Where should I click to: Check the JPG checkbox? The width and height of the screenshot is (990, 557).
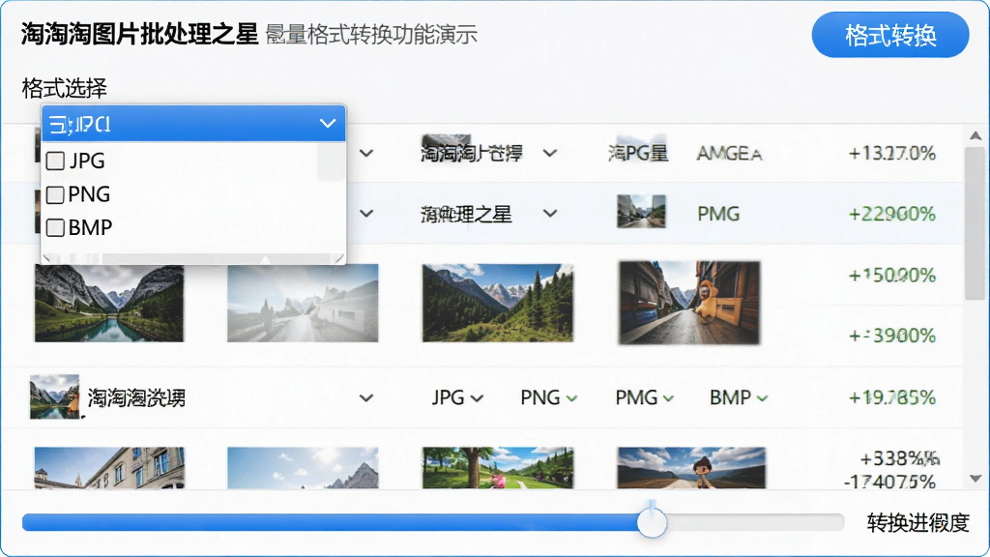coord(55,161)
